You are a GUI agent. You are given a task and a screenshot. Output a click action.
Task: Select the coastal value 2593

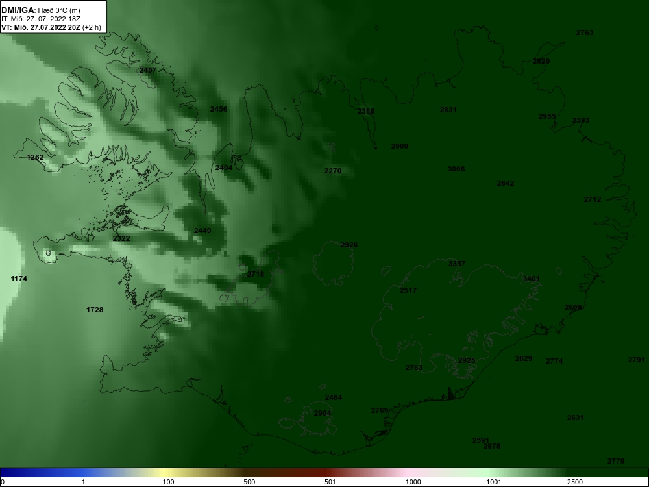(x=581, y=121)
